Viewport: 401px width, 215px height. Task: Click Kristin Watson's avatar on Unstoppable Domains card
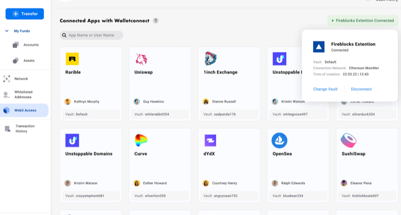click(68, 183)
